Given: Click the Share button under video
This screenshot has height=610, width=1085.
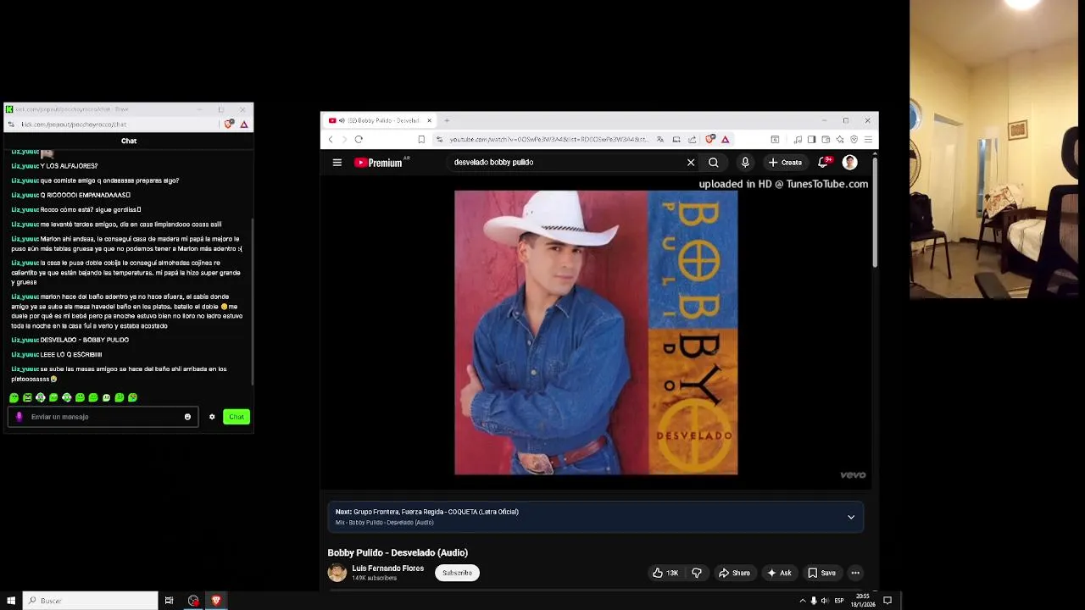Looking at the screenshot, I should point(734,573).
